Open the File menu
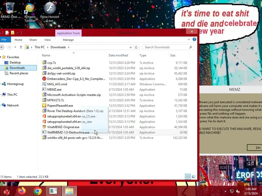Image resolution: width=262 pixels, height=196 pixels. 4,40
